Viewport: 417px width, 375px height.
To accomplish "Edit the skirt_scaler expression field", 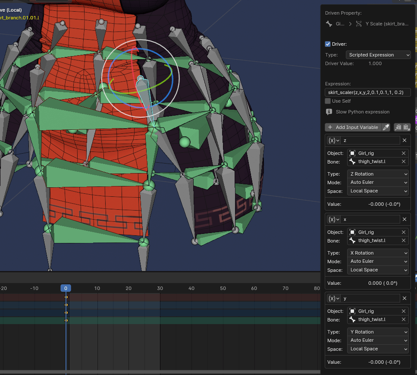I will coord(367,92).
